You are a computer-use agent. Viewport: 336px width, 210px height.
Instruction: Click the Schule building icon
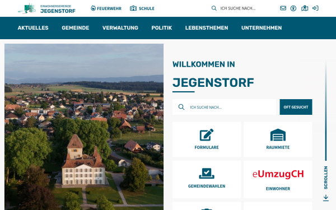[133, 8]
